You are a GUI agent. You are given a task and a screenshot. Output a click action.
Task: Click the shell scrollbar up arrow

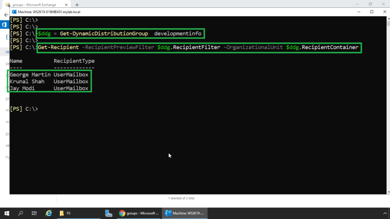pyautogui.click(x=388, y=19)
